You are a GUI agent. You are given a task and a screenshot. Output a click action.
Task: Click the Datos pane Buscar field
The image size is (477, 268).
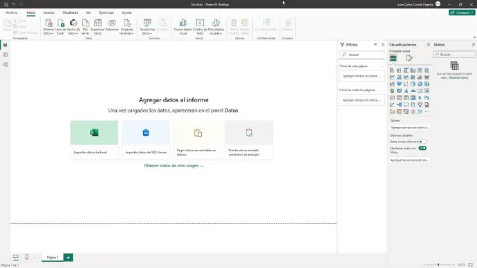(454, 55)
